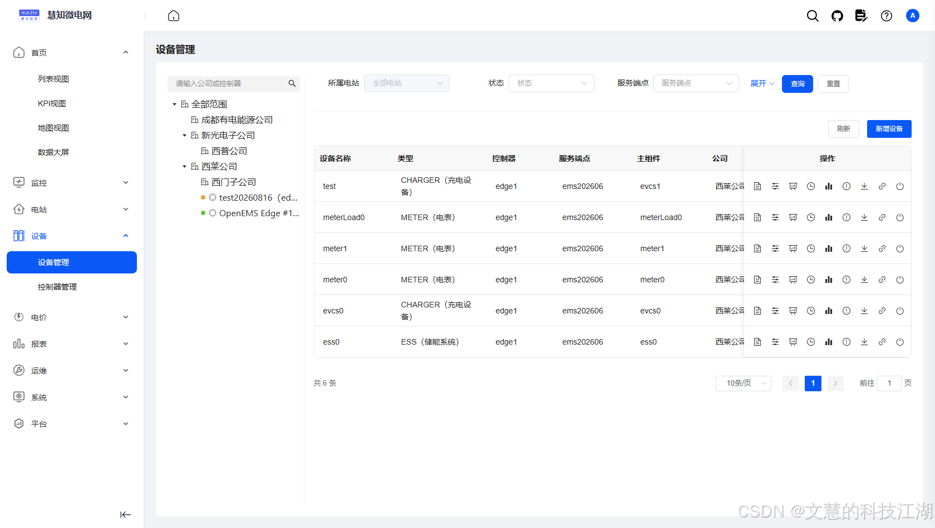Collapse the 西莱公司 tree node caret
Image resolution: width=935 pixels, height=528 pixels.
point(184,167)
